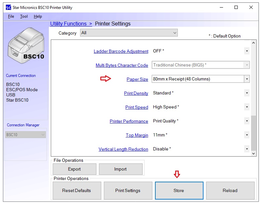Screen dimensions: 261x205
Task: Click the Print Density link
Action: tap(136, 93)
